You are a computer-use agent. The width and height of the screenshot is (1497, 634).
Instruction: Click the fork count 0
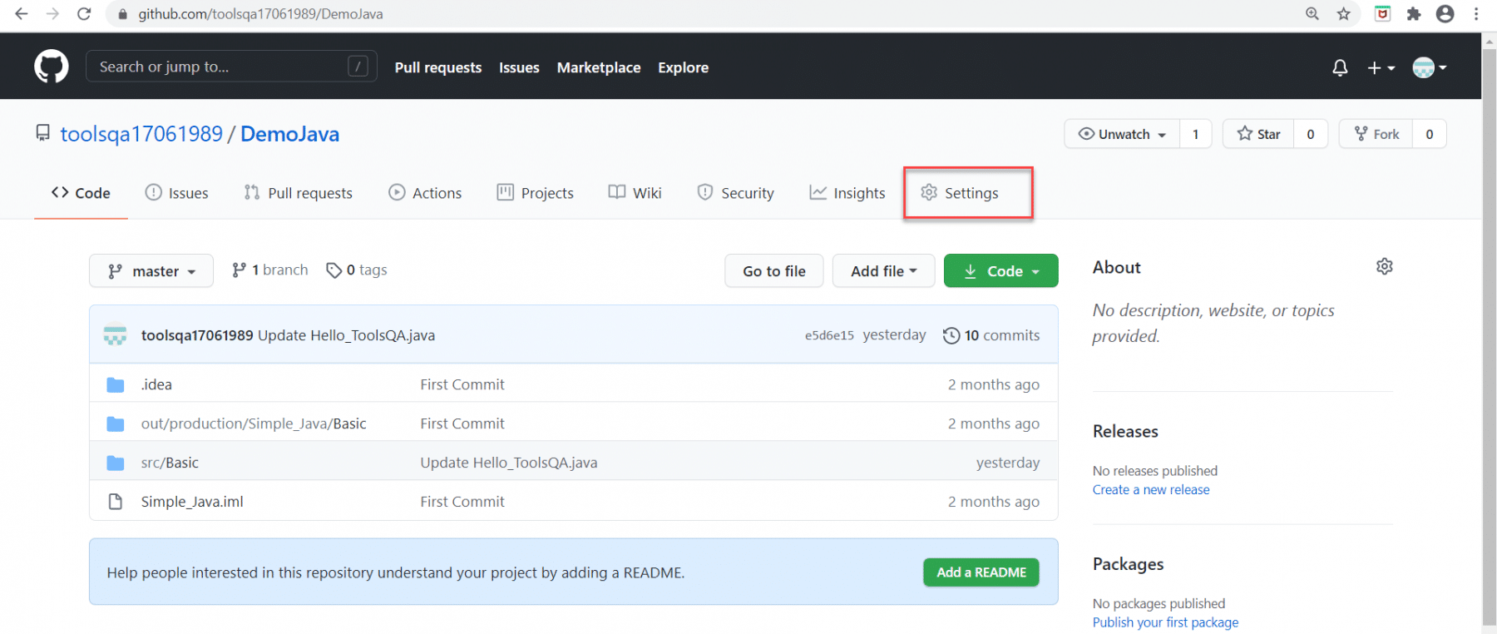tap(1430, 134)
